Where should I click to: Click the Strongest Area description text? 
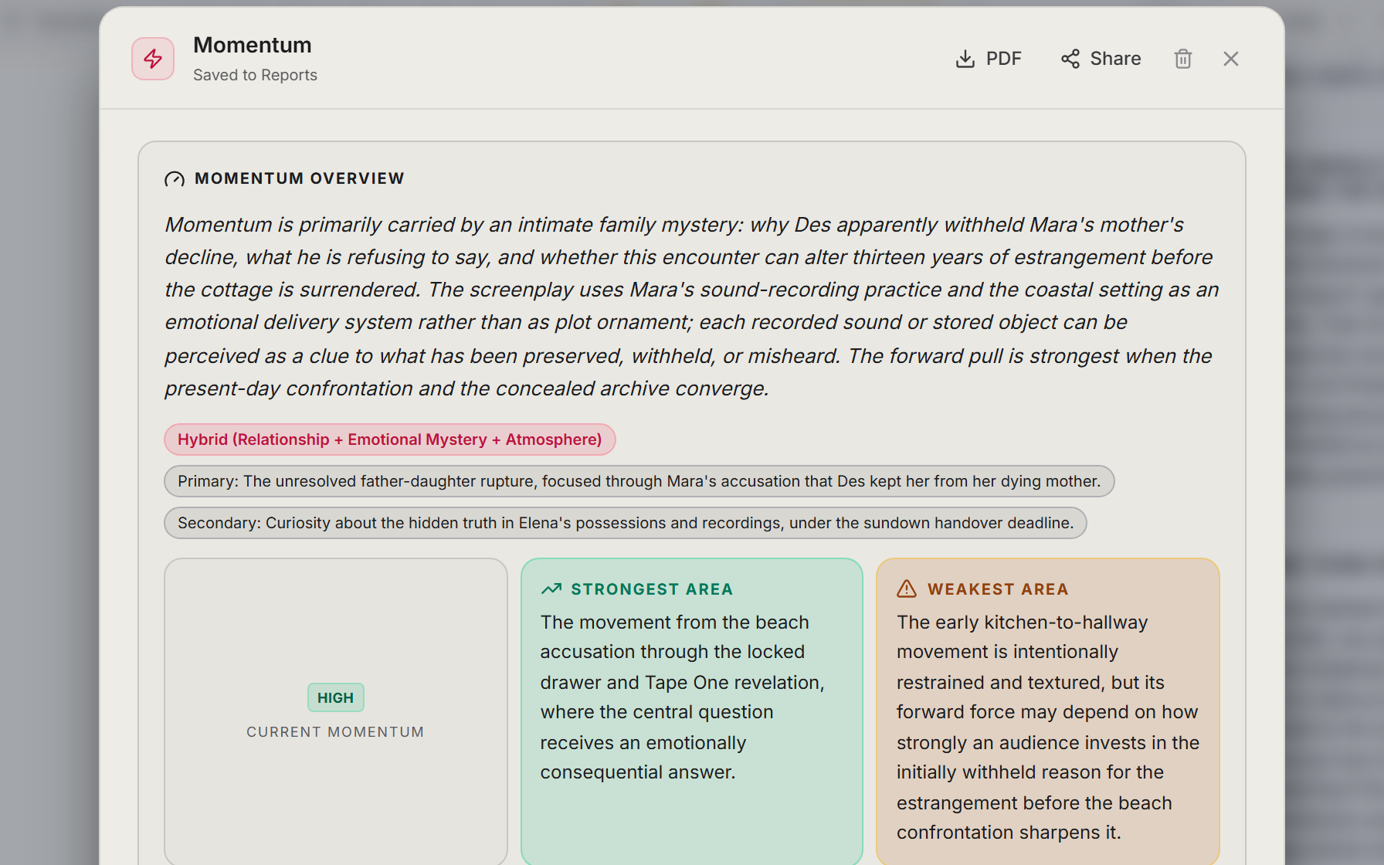(683, 697)
